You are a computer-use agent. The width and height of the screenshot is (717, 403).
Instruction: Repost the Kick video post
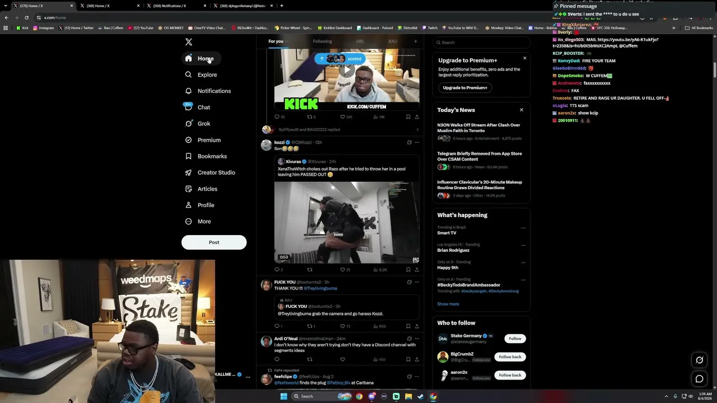click(x=310, y=117)
